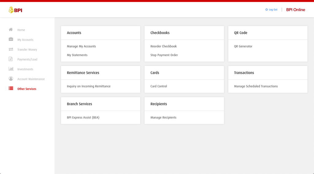Click the Investments bar chart icon

pos(11,69)
